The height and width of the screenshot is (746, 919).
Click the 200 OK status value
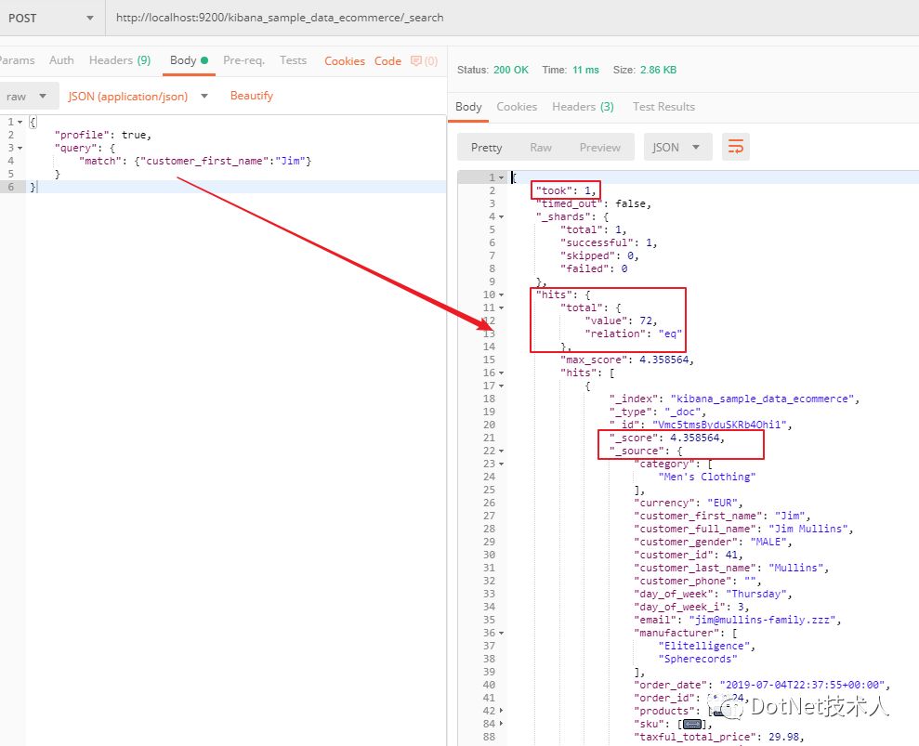(x=510, y=70)
